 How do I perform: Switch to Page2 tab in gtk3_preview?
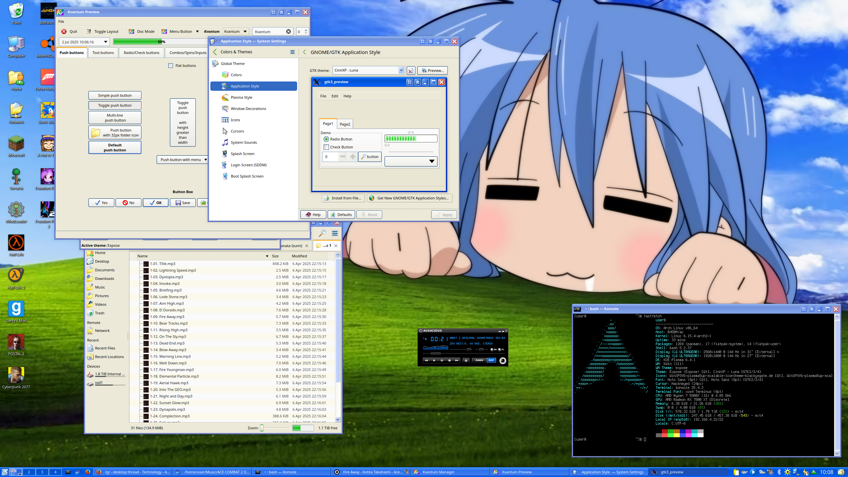(x=345, y=124)
